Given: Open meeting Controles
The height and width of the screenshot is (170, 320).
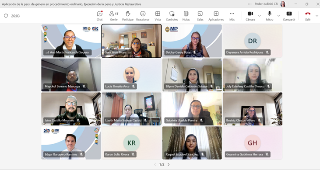Looking at the screenshot, I should coord(172,16).
